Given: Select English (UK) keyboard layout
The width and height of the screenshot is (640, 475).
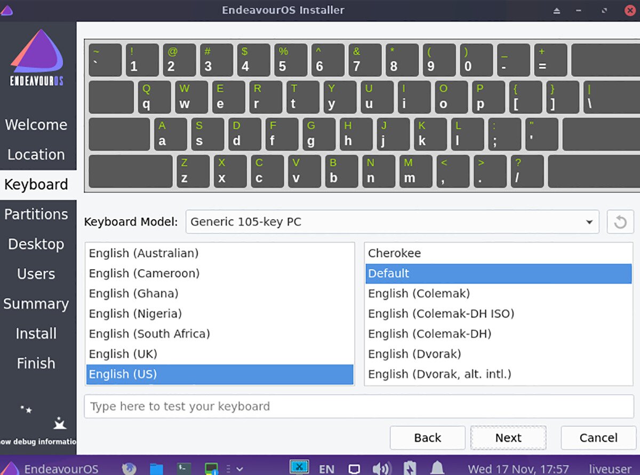Looking at the screenshot, I should [123, 354].
